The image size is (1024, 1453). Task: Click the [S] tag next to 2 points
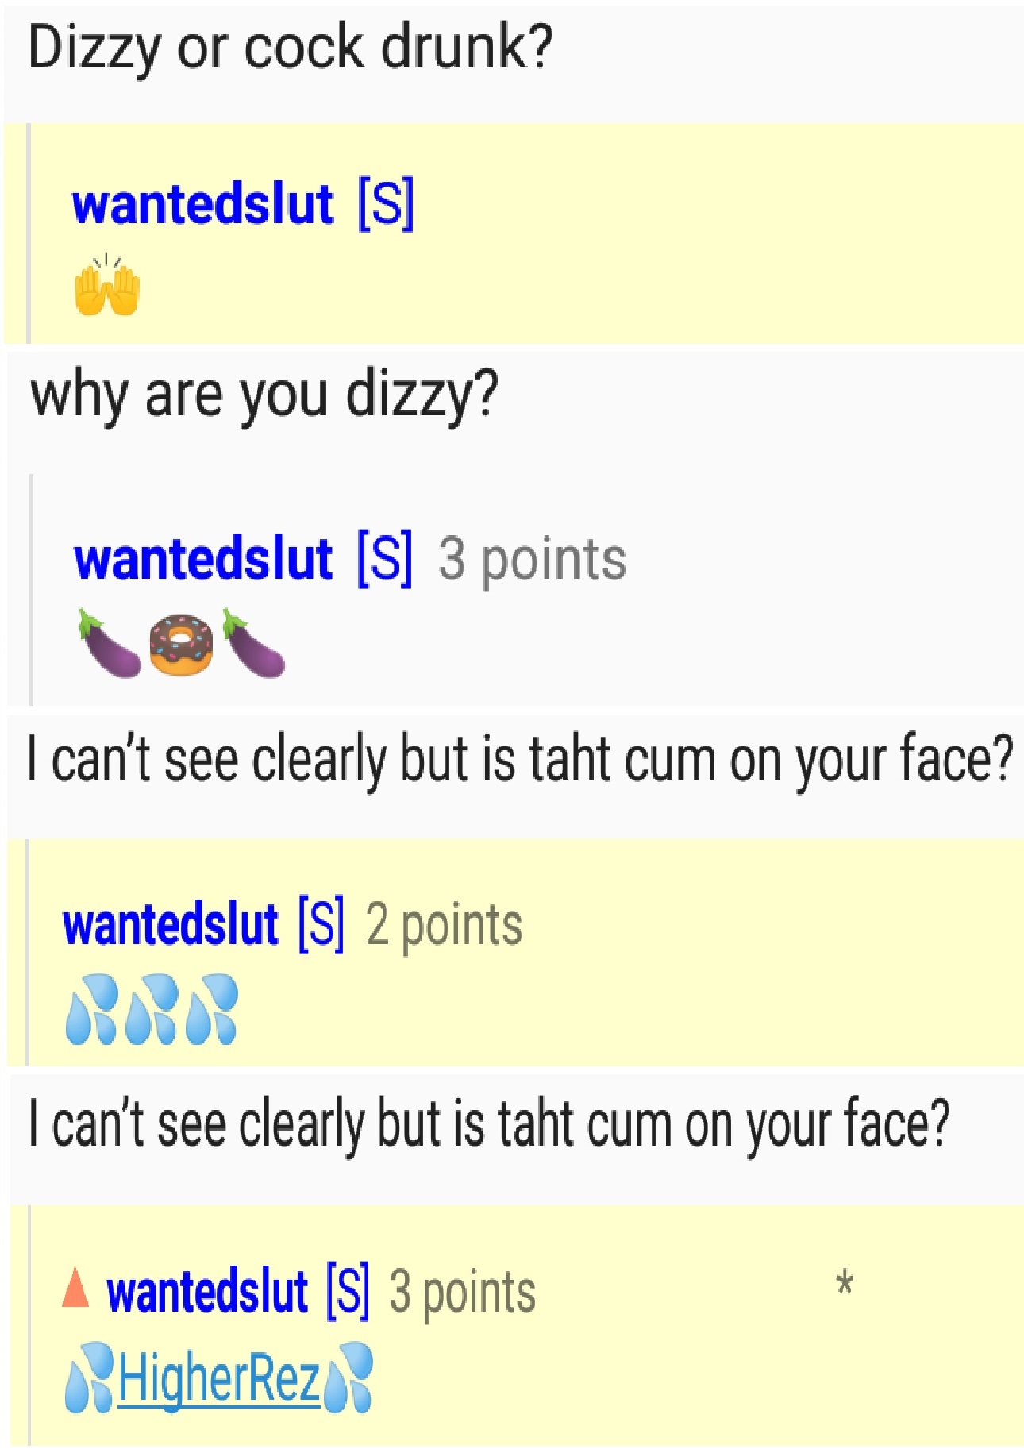321,924
